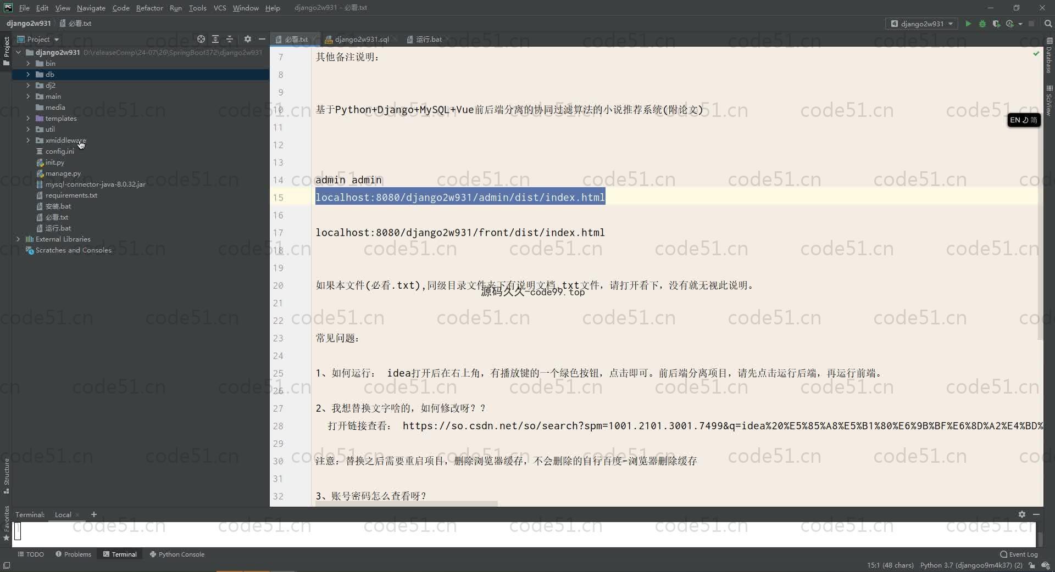1055x572 pixels.
Task: Select requirements.txt in project tree
Action: click(x=71, y=195)
